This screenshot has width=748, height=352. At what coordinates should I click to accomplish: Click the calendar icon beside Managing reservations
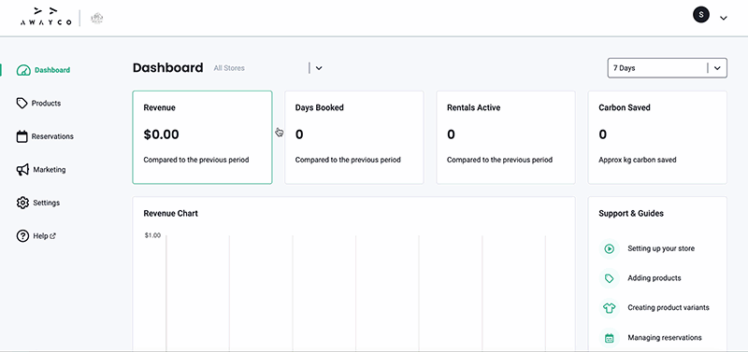pos(610,338)
